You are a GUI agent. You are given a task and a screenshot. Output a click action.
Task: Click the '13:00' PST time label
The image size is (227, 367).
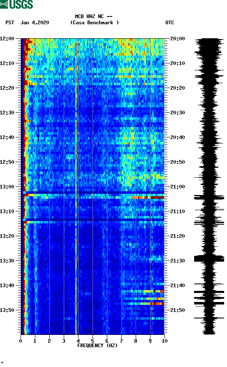pos(7,187)
